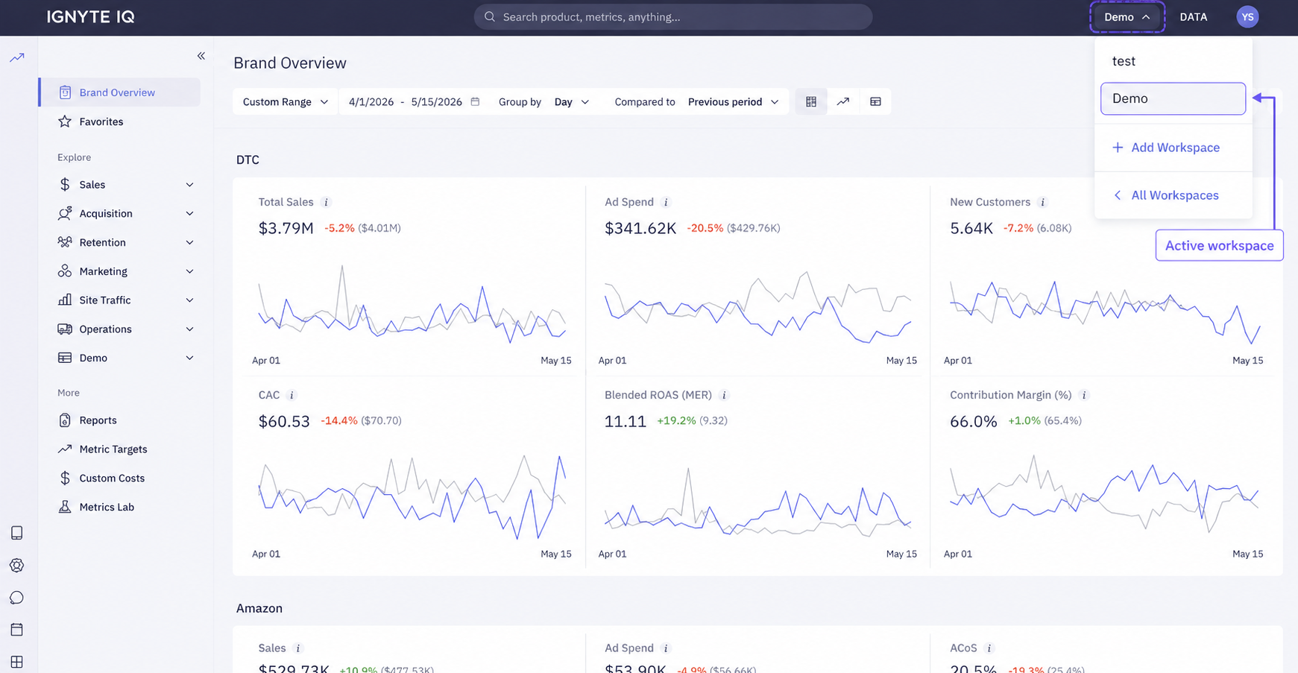
Task: Expand the Sales section in sidebar
Action: click(x=125, y=185)
